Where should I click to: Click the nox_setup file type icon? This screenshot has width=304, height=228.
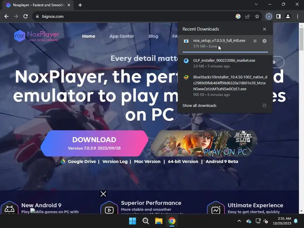(x=186, y=41)
